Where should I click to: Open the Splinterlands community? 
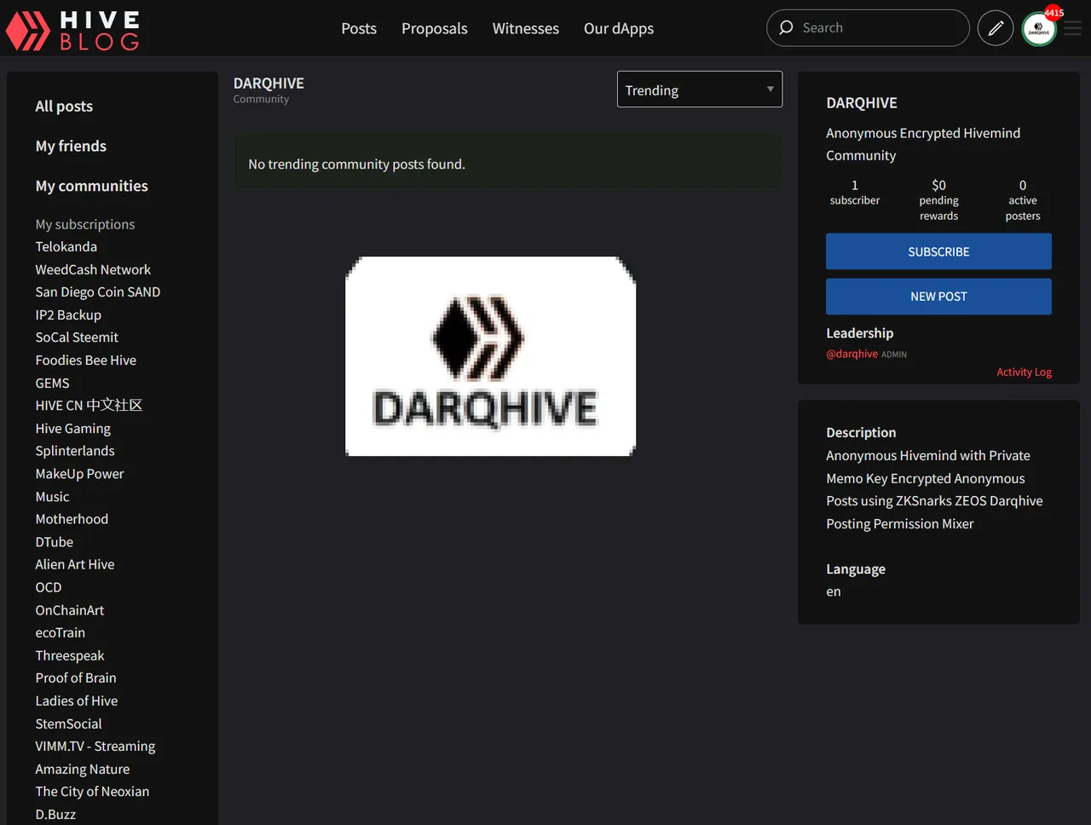74,450
